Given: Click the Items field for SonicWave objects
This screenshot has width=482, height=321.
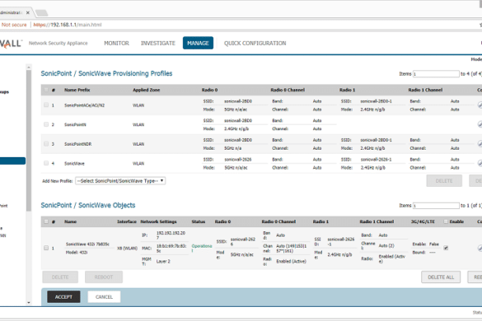Looking at the screenshot, I should click(436, 206).
